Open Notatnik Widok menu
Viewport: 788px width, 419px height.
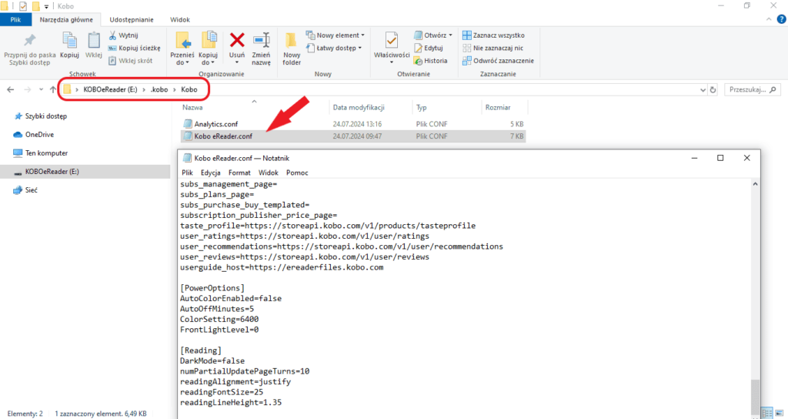[x=269, y=173]
